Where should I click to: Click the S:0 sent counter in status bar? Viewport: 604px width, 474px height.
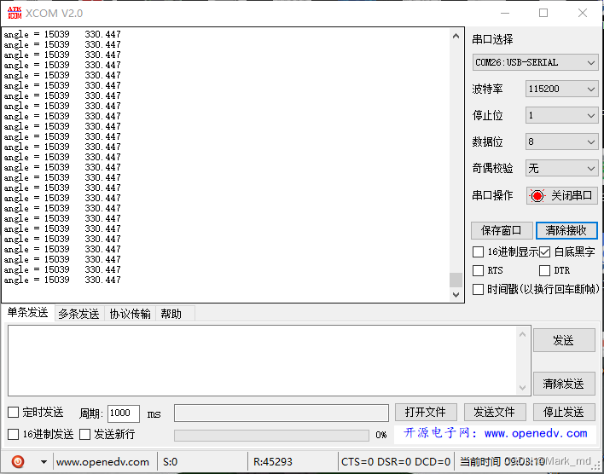(x=171, y=462)
